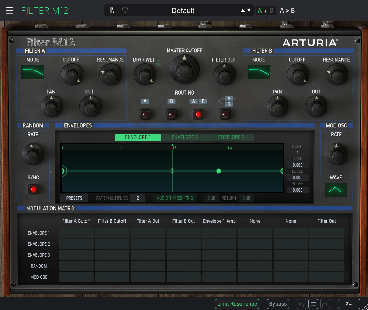Open Filter B Cutoff destination dropdown

click(x=112, y=221)
